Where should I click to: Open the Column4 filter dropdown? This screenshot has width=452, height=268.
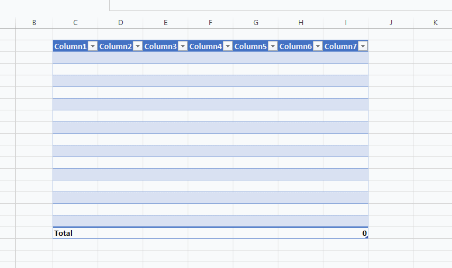pyautogui.click(x=227, y=47)
